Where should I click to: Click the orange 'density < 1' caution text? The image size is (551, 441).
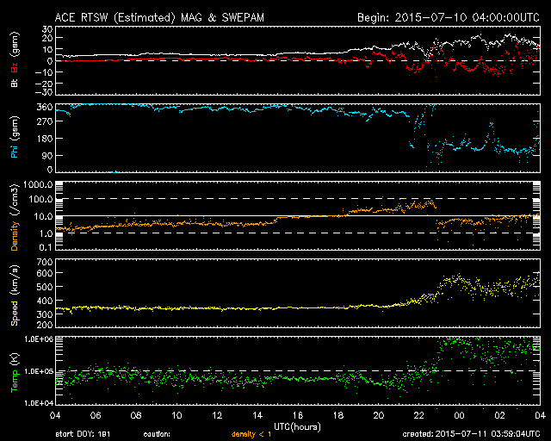coord(251,434)
